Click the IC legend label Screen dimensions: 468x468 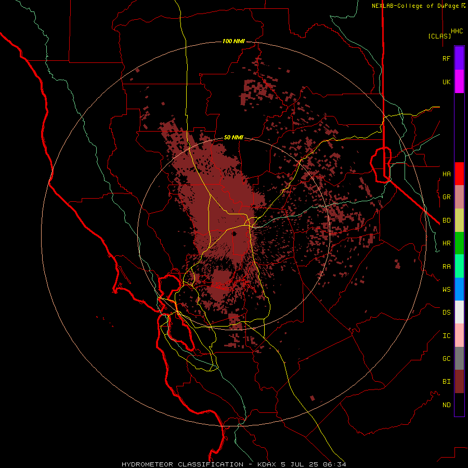click(446, 336)
